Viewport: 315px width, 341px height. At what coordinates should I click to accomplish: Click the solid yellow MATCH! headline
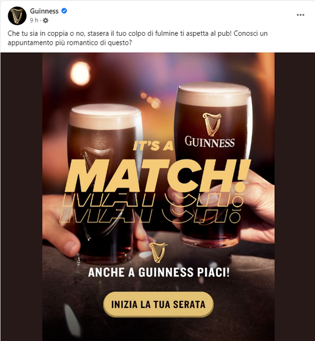tap(159, 175)
